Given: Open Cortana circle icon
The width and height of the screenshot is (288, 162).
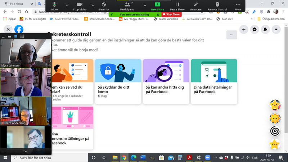Looking at the screenshot, I should (x=94, y=158).
